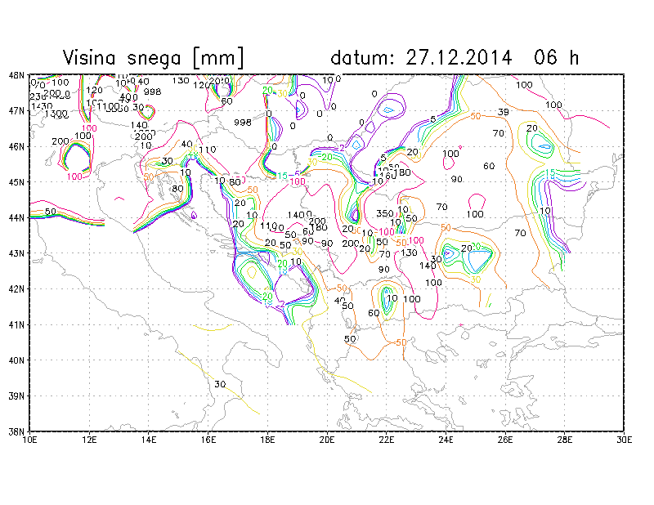Click the '400' snow depth value
The image size is (654, 505).
point(128,97)
